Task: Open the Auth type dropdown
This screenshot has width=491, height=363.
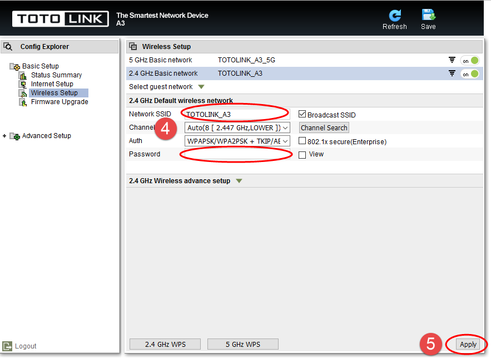Action: [x=237, y=141]
